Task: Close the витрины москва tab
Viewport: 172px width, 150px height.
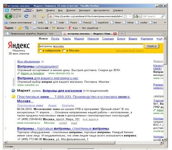Action: pyautogui.click(x=115, y=34)
